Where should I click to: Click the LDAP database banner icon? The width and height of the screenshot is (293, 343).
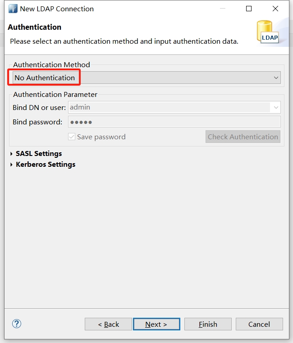coord(269,32)
